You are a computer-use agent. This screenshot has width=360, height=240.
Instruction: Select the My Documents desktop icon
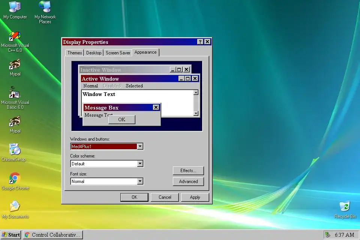click(x=15, y=210)
